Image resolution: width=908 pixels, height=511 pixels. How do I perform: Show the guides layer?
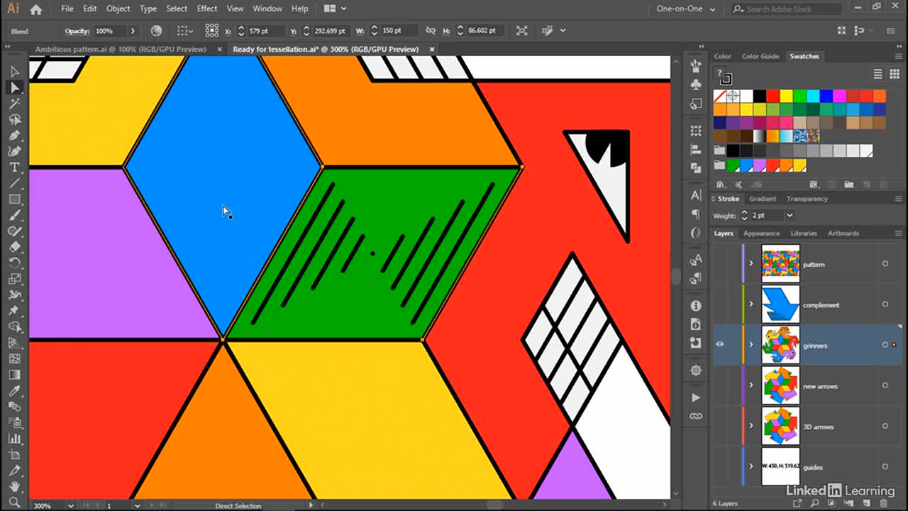point(720,466)
